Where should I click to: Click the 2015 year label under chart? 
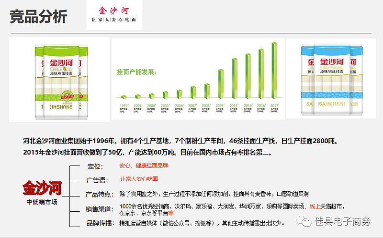tap(248, 106)
